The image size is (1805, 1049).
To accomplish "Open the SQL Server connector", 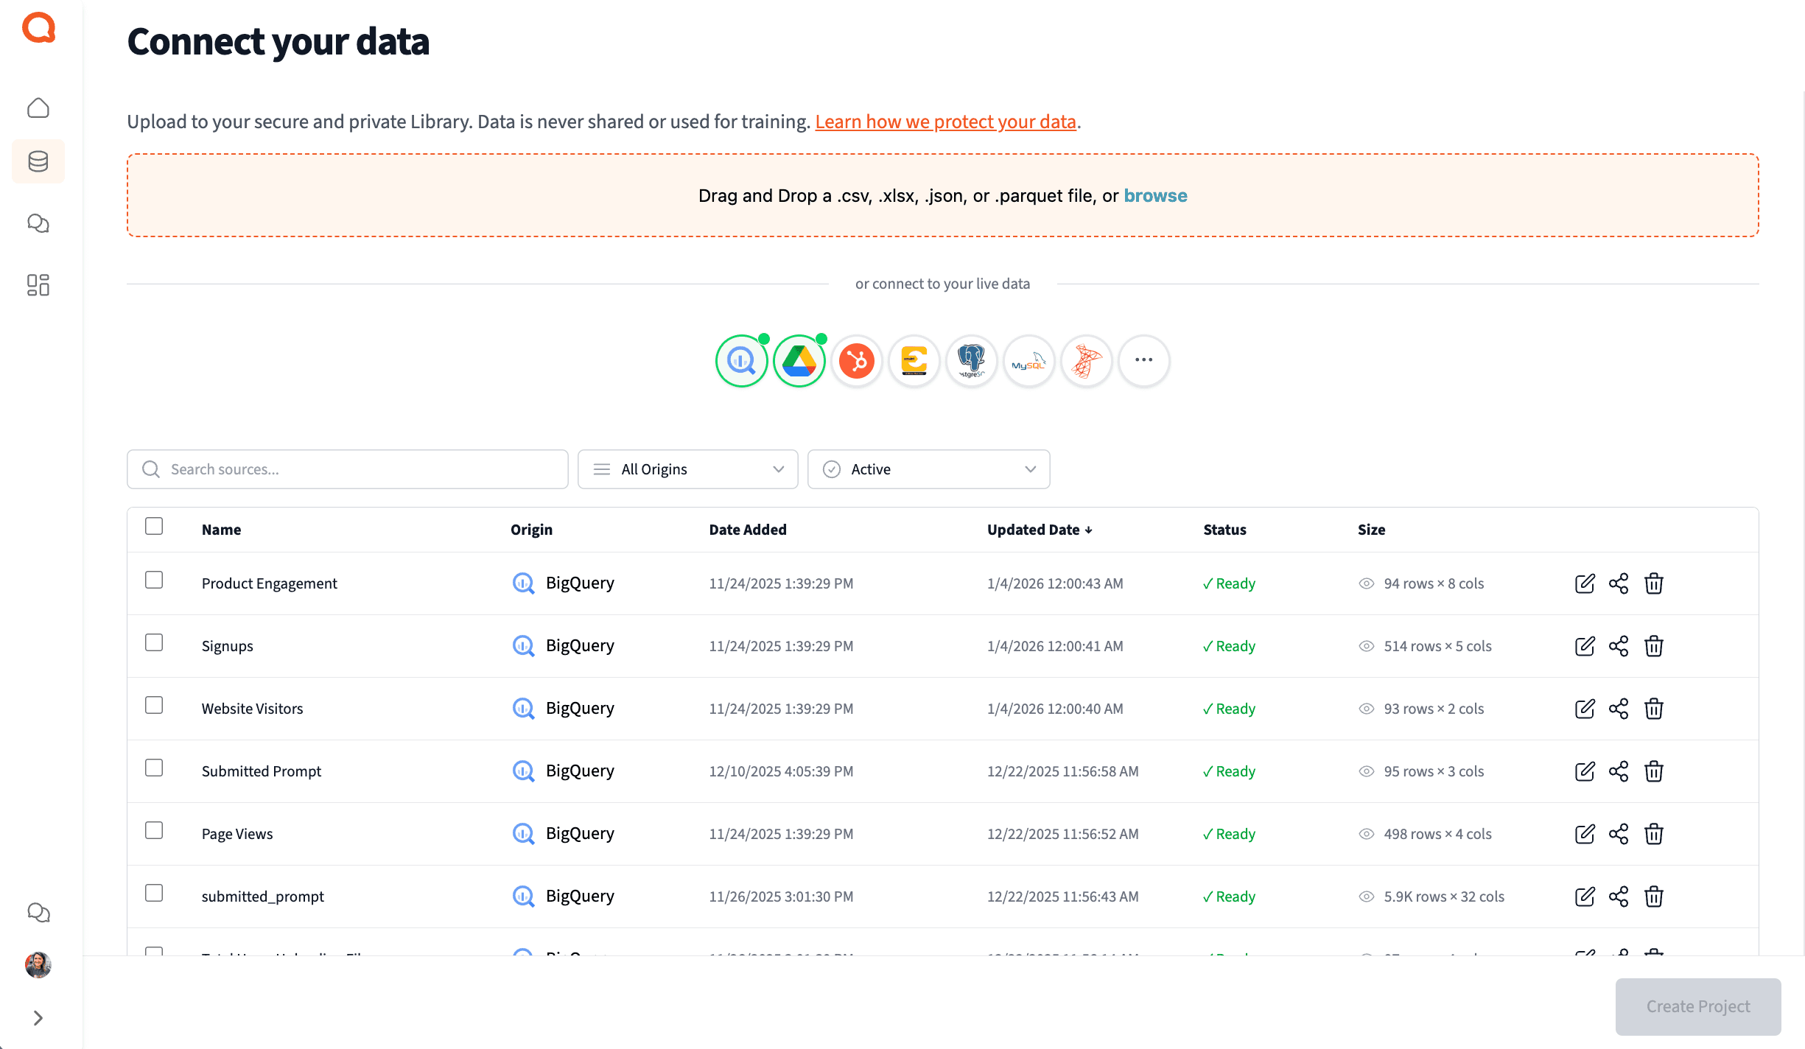I will pyautogui.click(x=1086, y=361).
